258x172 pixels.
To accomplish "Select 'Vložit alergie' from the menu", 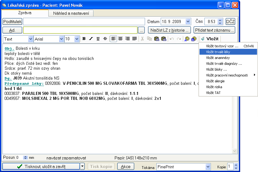I will click(215, 81).
